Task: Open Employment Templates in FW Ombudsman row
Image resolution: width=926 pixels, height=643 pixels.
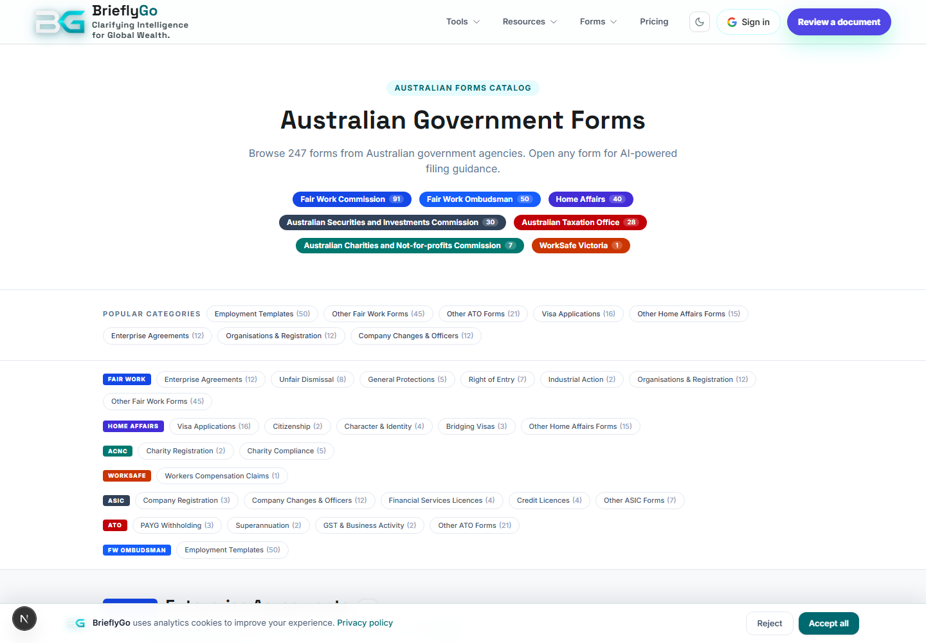Action: [233, 550]
